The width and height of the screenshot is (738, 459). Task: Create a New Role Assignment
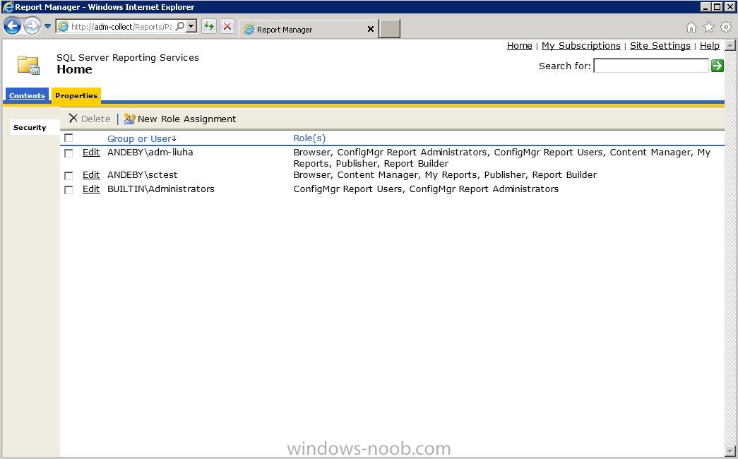pyautogui.click(x=186, y=119)
